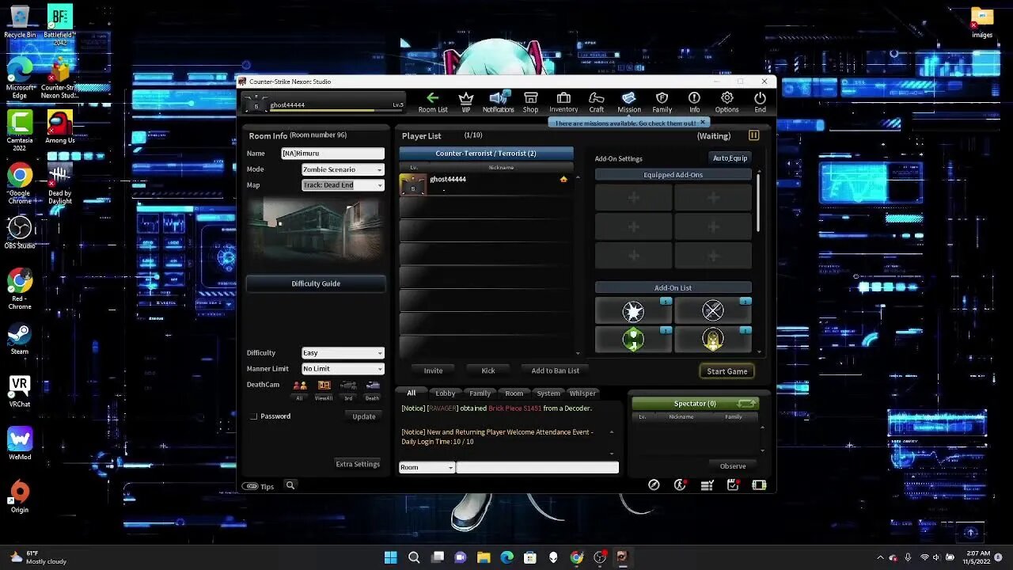This screenshot has width=1013, height=570.
Task: Click the magnifier search icon near Tips
Action: [290, 485]
